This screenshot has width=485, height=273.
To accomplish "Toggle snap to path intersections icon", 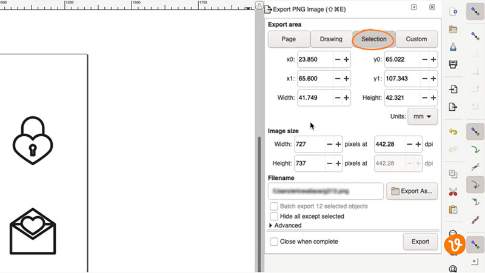I will click(x=475, y=167).
